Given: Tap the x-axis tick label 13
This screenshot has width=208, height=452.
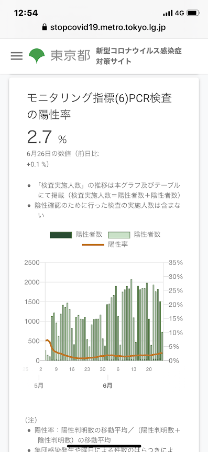Looking at the screenshot, I should [134, 369].
